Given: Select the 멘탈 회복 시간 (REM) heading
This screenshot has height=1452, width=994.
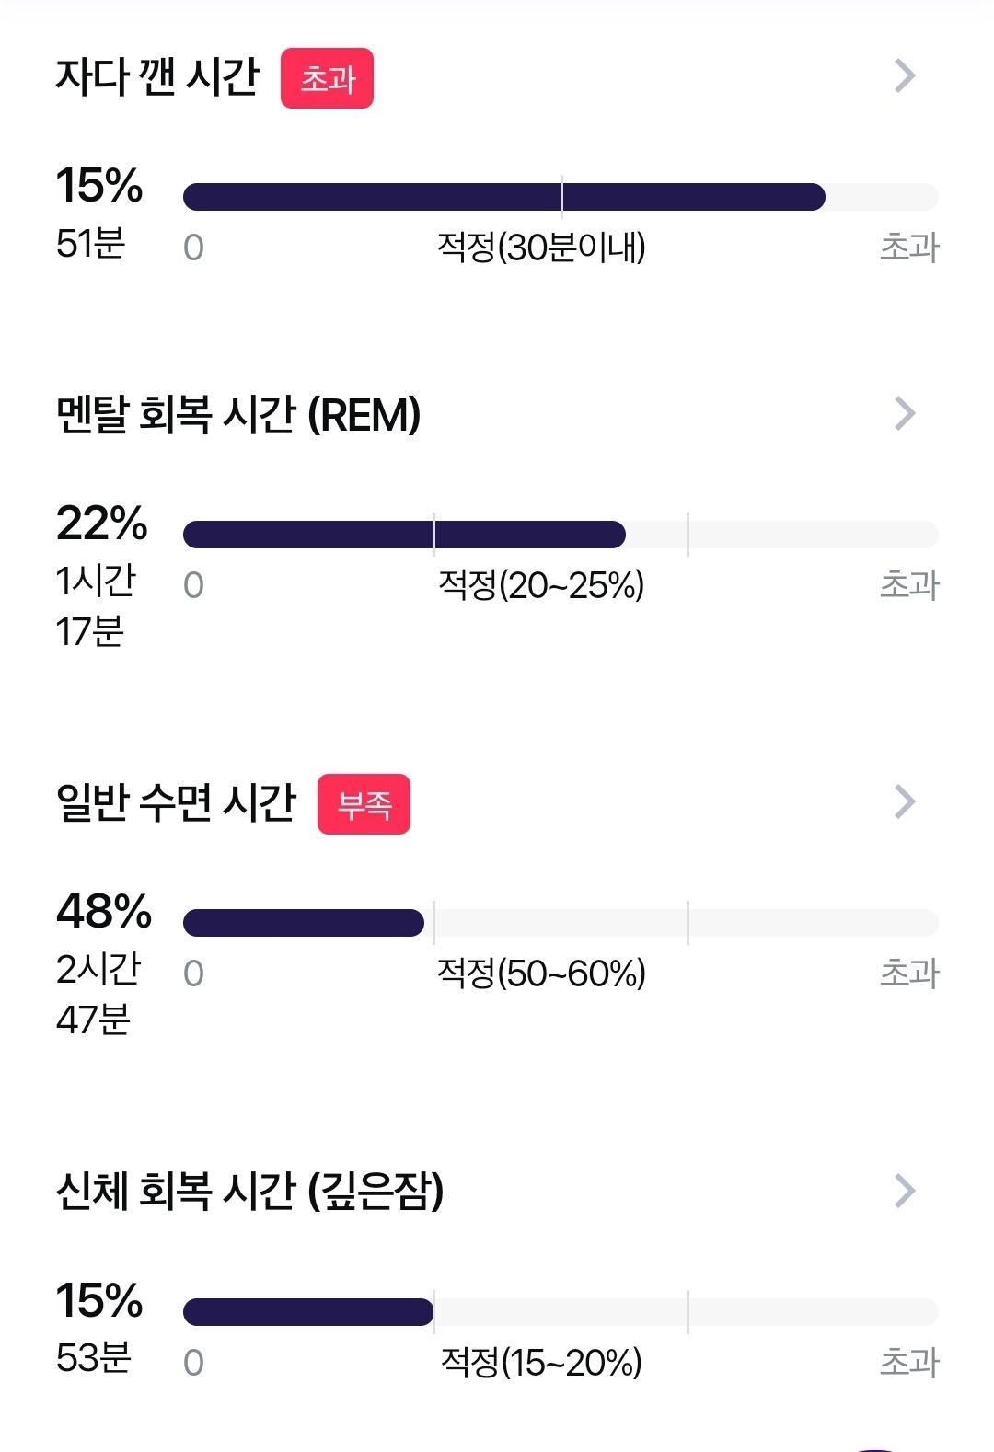Looking at the screenshot, I should tap(238, 415).
